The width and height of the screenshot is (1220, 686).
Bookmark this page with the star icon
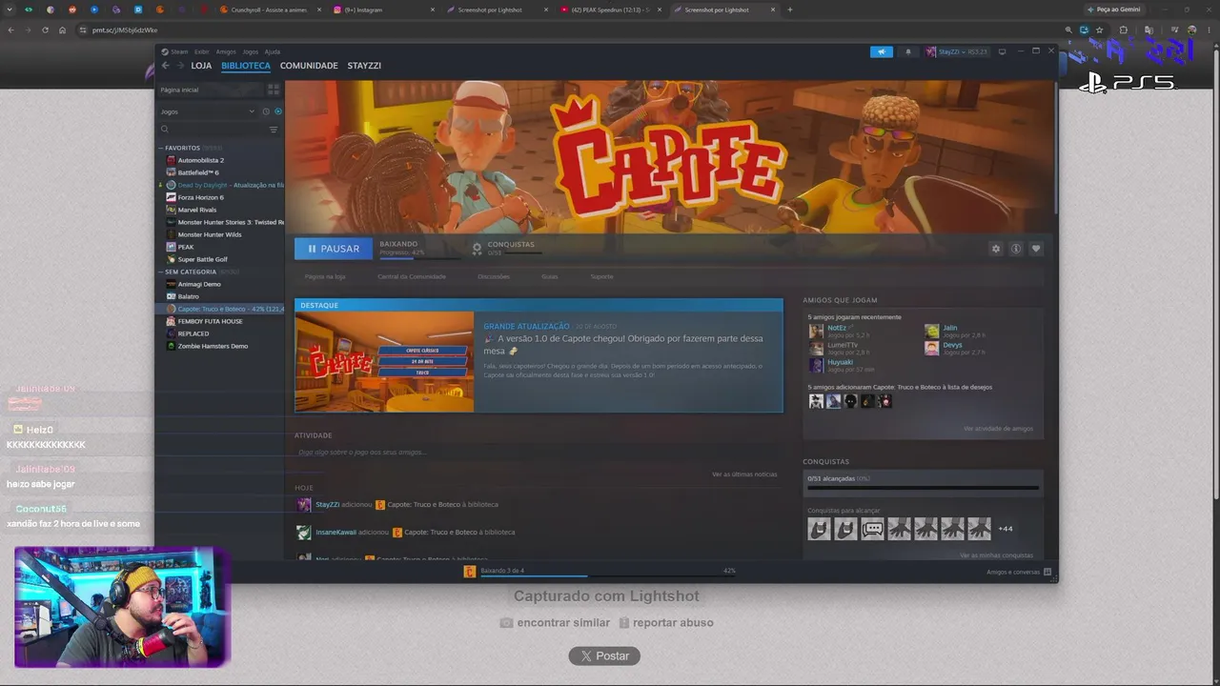[1099, 30]
